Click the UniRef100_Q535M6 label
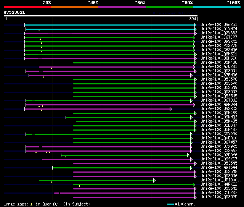 [x=219, y=176]
